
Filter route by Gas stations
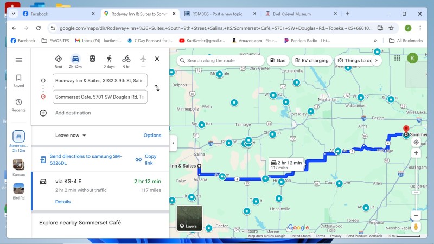(278, 60)
